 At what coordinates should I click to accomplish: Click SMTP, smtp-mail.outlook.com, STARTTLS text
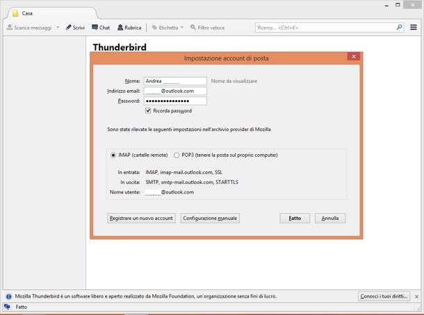192,182
